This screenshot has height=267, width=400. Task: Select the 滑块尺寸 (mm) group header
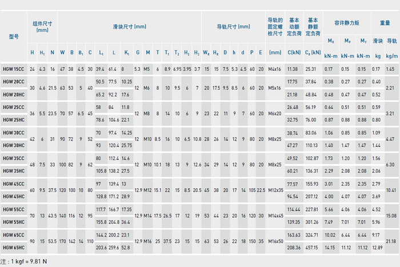pyautogui.click(x=130, y=26)
